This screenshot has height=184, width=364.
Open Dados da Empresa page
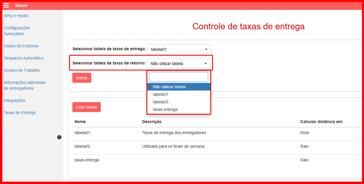(x=21, y=46)
